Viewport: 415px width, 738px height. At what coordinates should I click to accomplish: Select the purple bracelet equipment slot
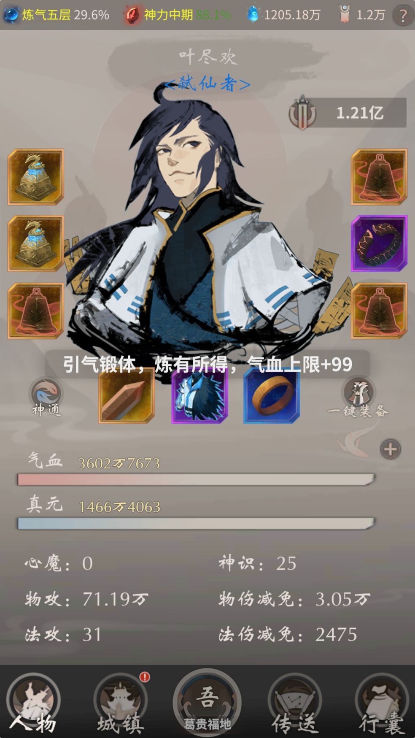pyautogui.click(x=379, y=243)
